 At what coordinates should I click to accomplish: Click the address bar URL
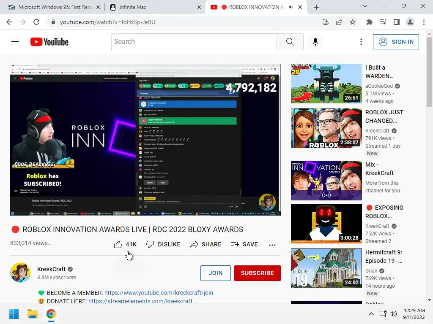point(107,22)
